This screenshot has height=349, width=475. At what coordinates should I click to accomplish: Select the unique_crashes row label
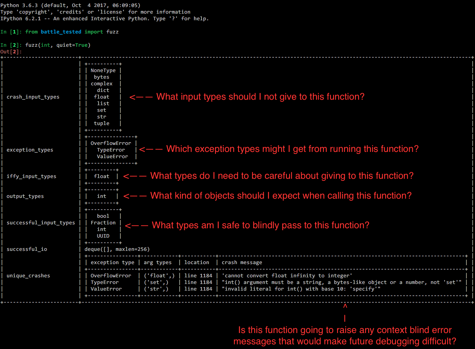click(x=28, y=276)
